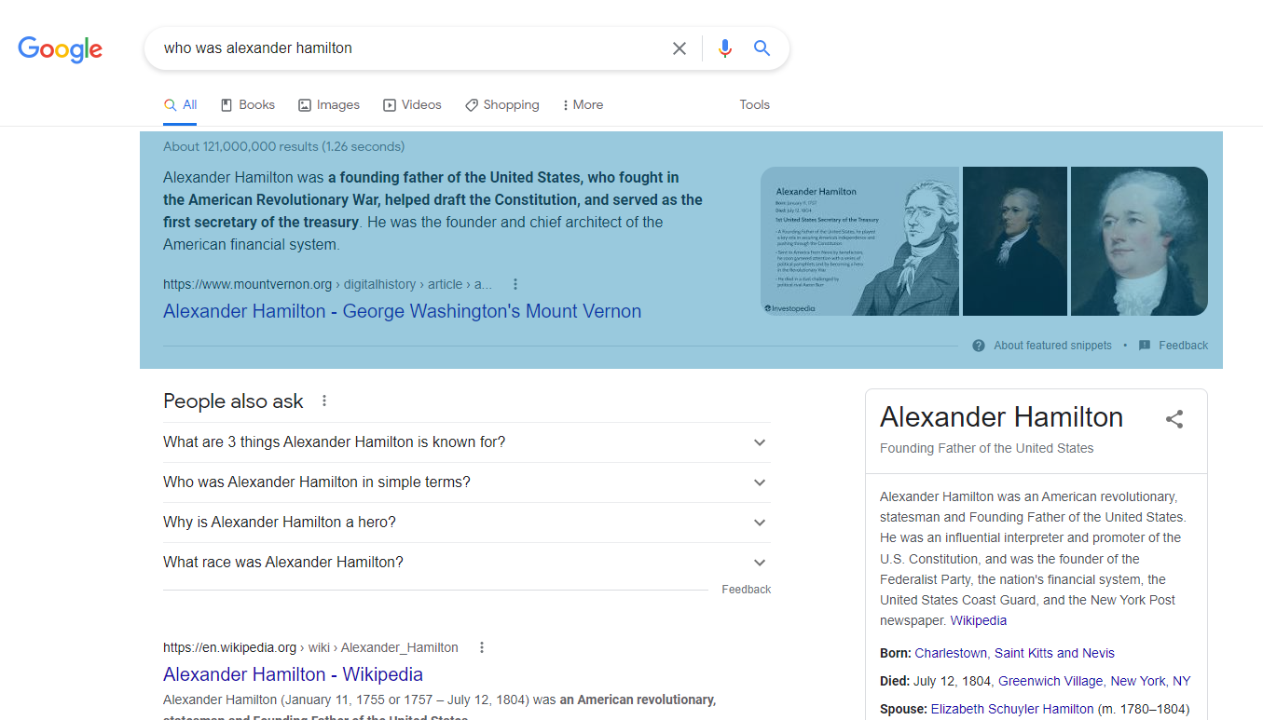Clear the search box with X icon

point(680,48)
